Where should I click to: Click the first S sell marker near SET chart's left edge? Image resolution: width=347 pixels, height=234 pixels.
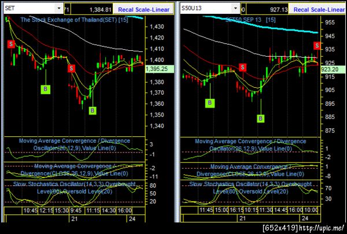coord(11,44)
